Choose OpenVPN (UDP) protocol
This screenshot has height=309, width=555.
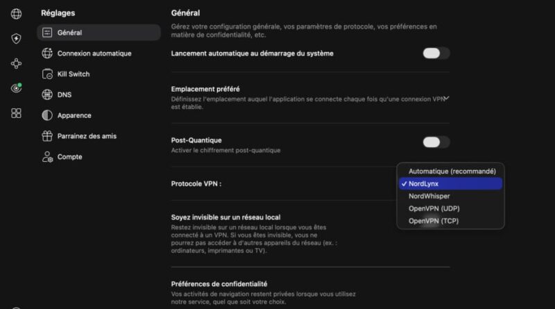[x=450, y=208]
